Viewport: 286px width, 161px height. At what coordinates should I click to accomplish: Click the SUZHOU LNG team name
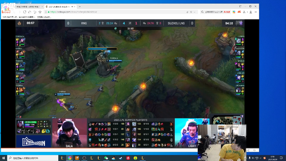(176, 23)
